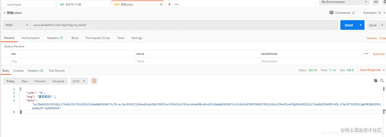The image size is (386, 137).
Task: Click the environment quick look eye icon
Action: 376,2
